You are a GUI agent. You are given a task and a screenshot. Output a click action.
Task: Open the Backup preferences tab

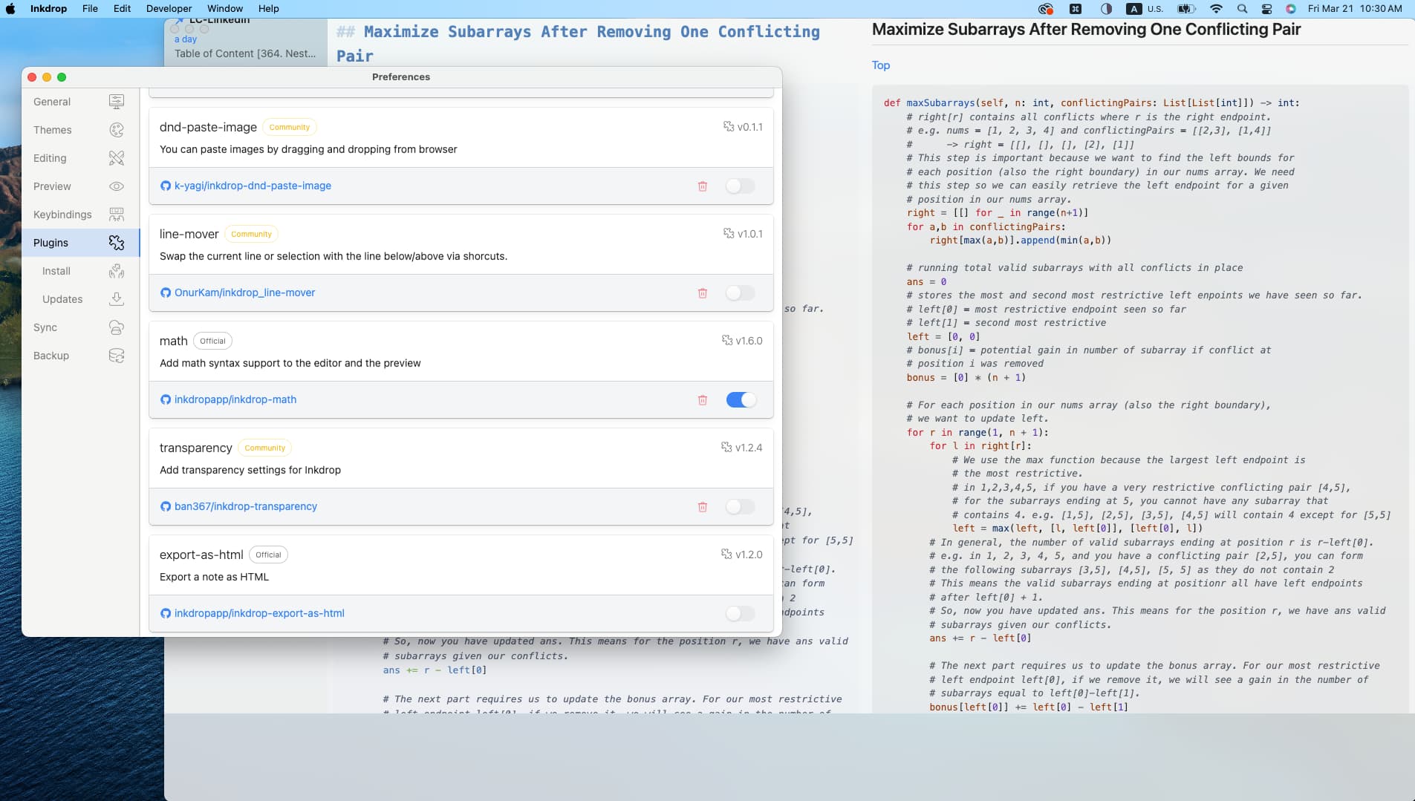80,356
